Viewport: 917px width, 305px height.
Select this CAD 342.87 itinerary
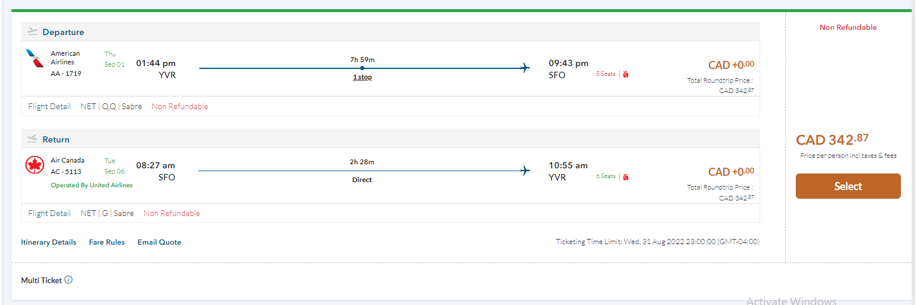pyautogui.click(x=847, y=186)
